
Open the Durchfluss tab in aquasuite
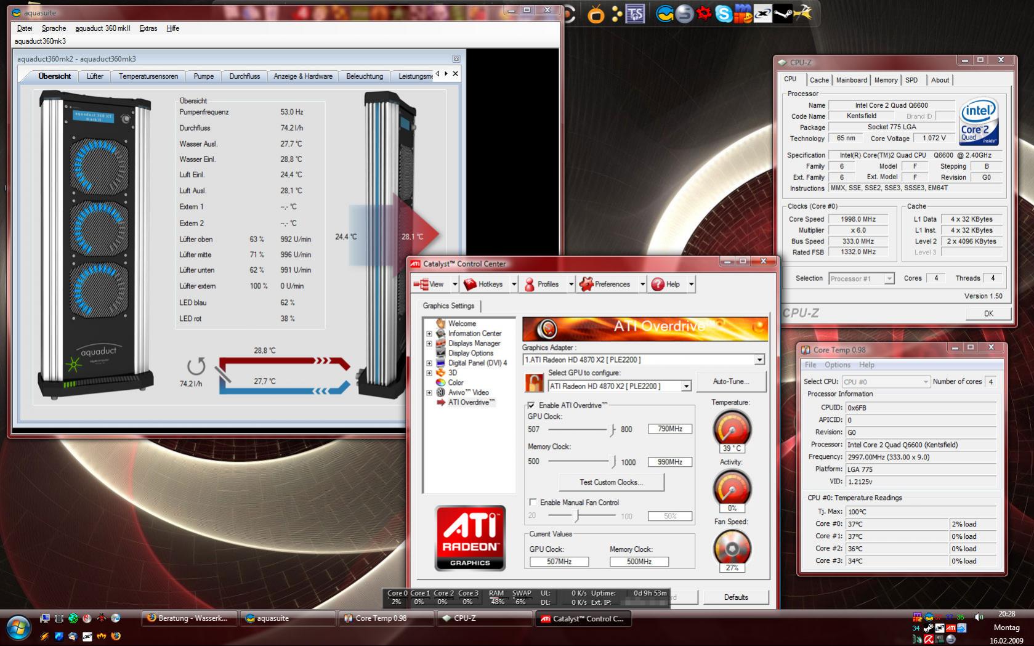[244, 76]
